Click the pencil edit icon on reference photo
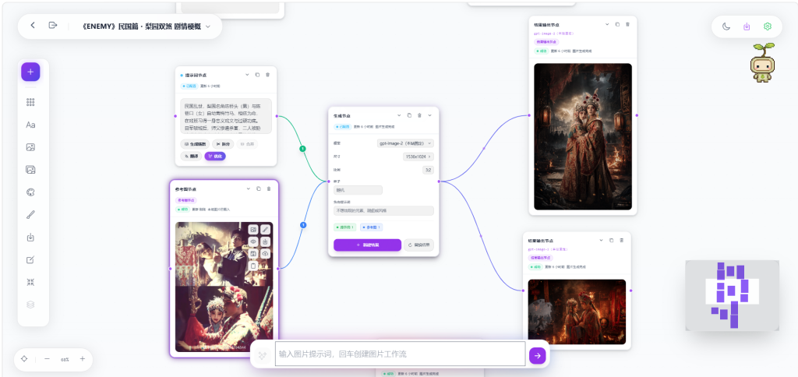 coord(265,230)
